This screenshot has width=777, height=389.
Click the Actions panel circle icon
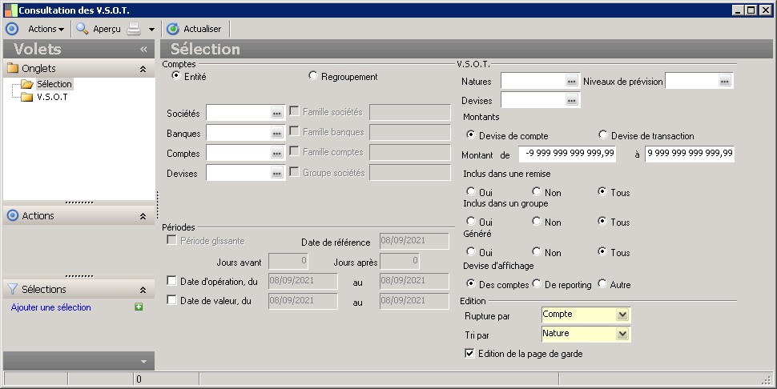coord(13,216)
